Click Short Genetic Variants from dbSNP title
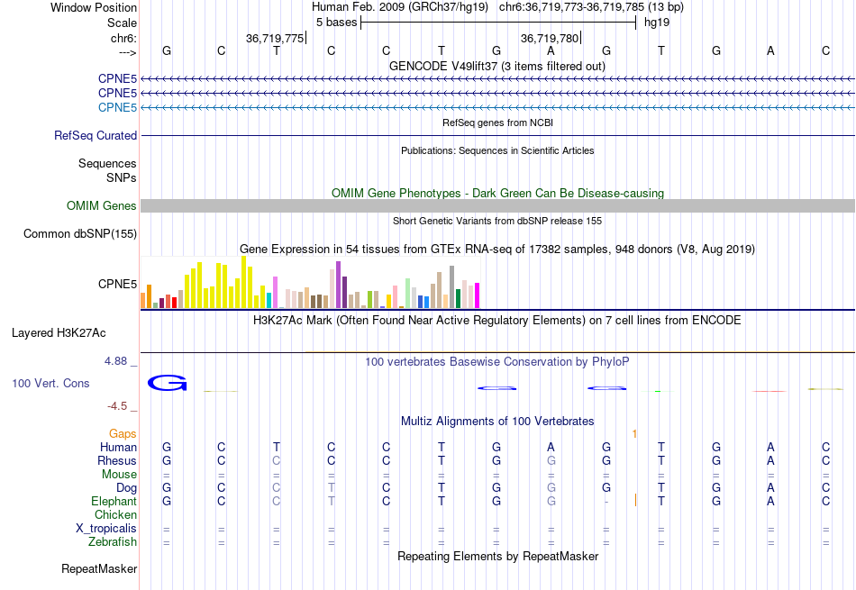 497,221
